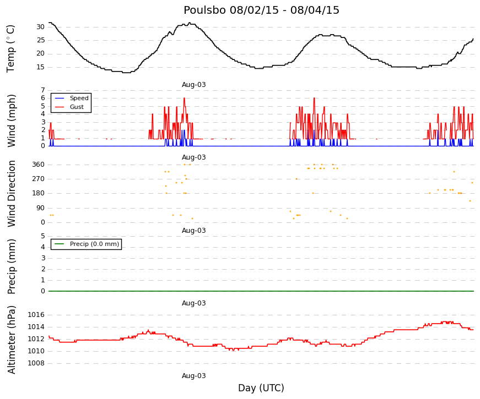Viewport: 480px width, 399px height.
Task: Click the Temp (°C) axis label
Action: (x=10, y=48)
